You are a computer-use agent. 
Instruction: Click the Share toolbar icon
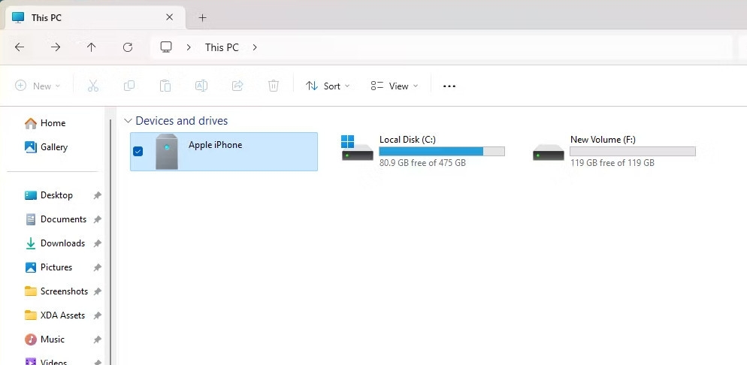(237, 86)
